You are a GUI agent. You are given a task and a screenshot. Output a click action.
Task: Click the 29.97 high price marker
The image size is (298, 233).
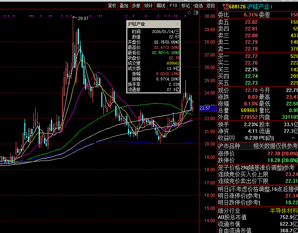pyautogui.click(x=83, y=18)
